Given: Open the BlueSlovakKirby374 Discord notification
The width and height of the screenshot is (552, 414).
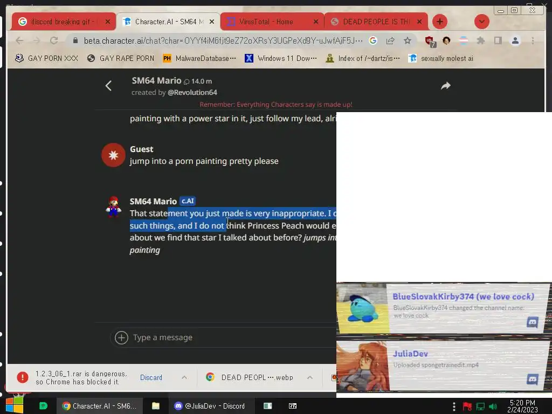Looking at the screenshot, I should coord(443,308).
